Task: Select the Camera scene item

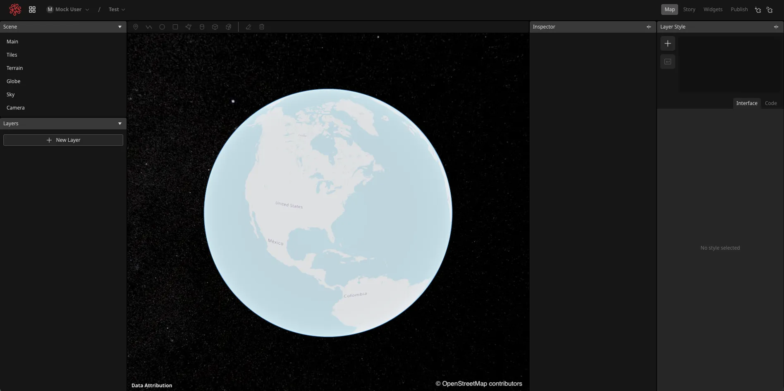Action: [63, 108]
